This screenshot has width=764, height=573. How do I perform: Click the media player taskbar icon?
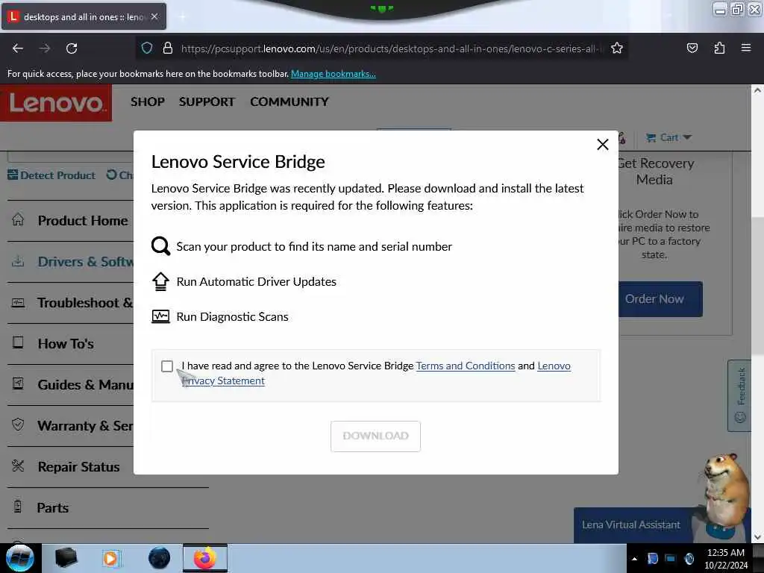point(110,558)
